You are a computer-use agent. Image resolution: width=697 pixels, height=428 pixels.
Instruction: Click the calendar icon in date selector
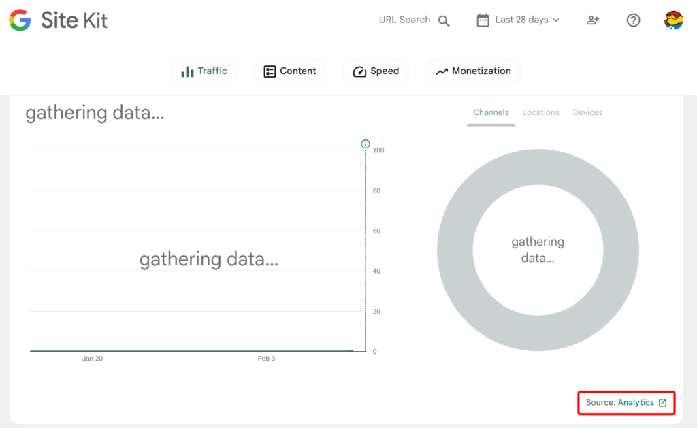pos(483,20)
